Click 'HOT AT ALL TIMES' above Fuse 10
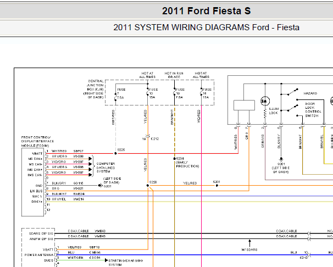This screenshot has width=333, height=267. coord(147,75)
